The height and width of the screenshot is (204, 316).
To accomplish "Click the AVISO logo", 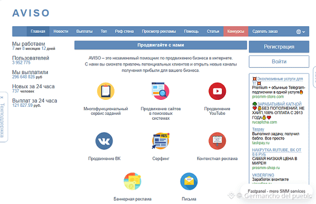I will click(31, 13).
